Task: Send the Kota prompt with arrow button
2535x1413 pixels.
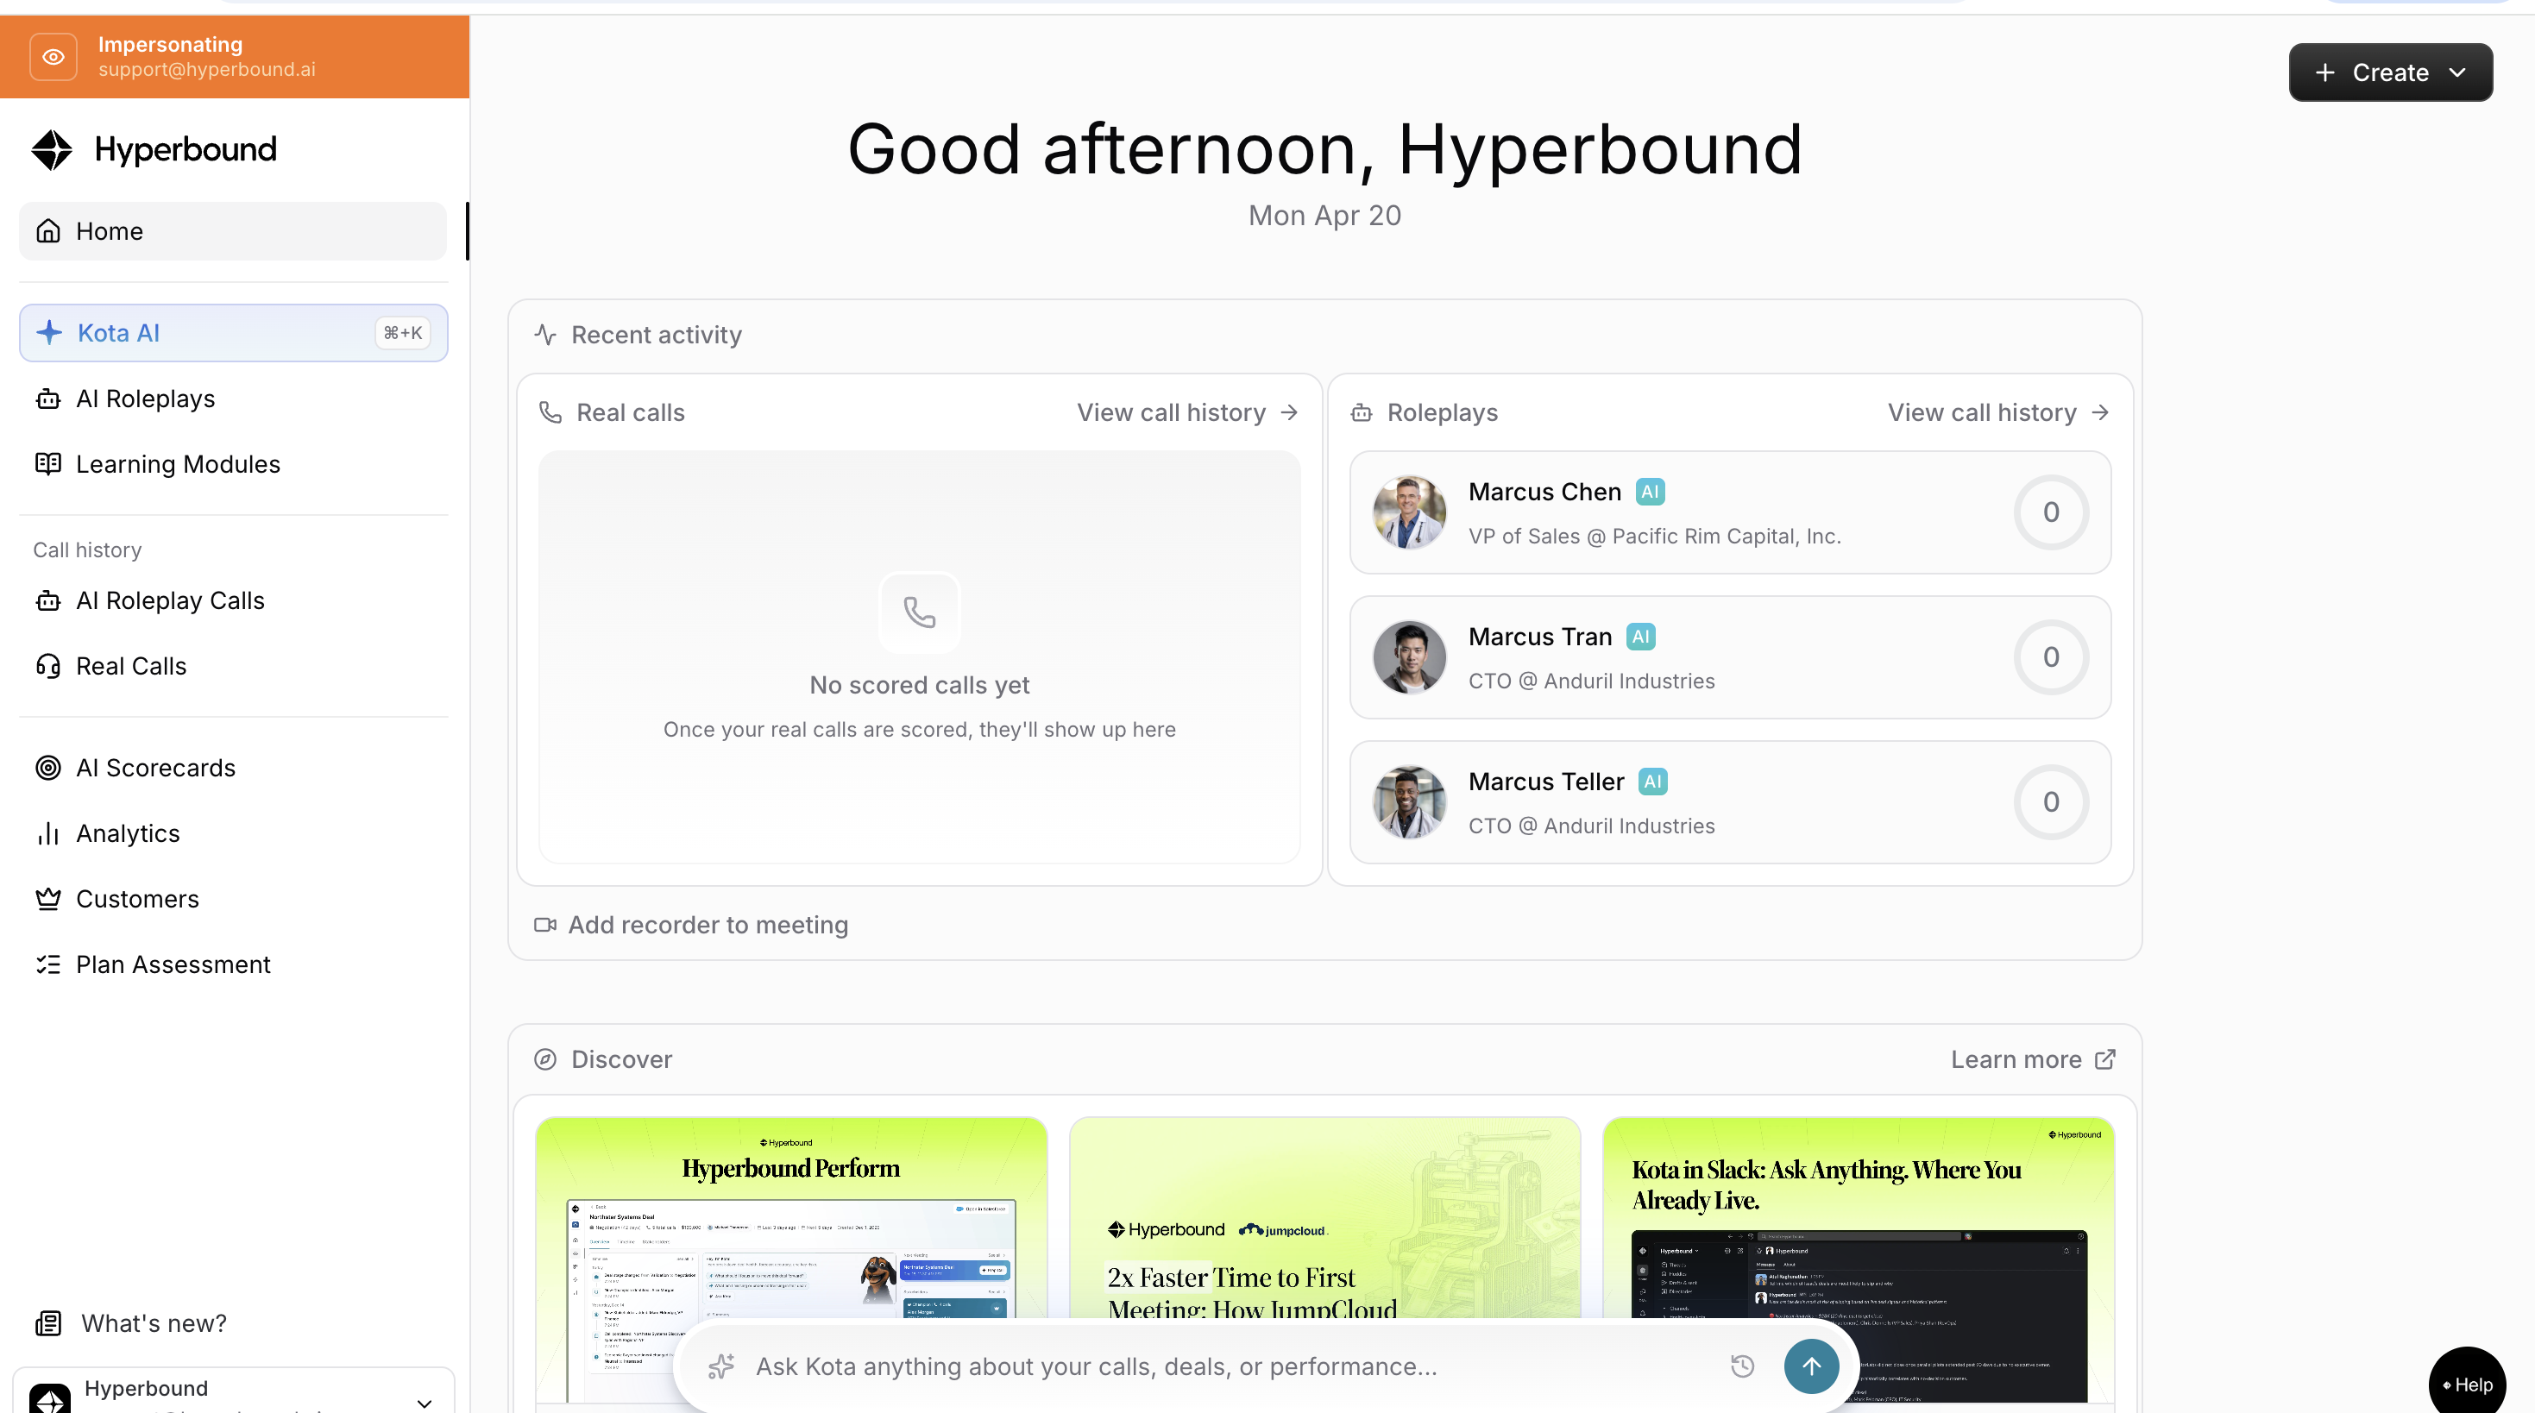Action: pyautogui.click(x=1812, y=1366)
